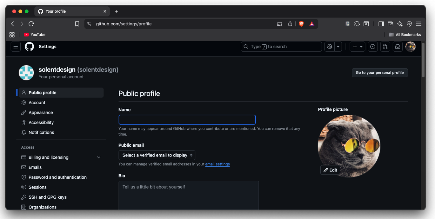This screenshot has height=219, width=435.
Task: Expand the Copilot dropdown arrow
Action: click(x=338, y=47)
